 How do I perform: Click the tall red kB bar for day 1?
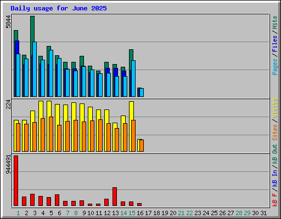(x=16, y=181)
